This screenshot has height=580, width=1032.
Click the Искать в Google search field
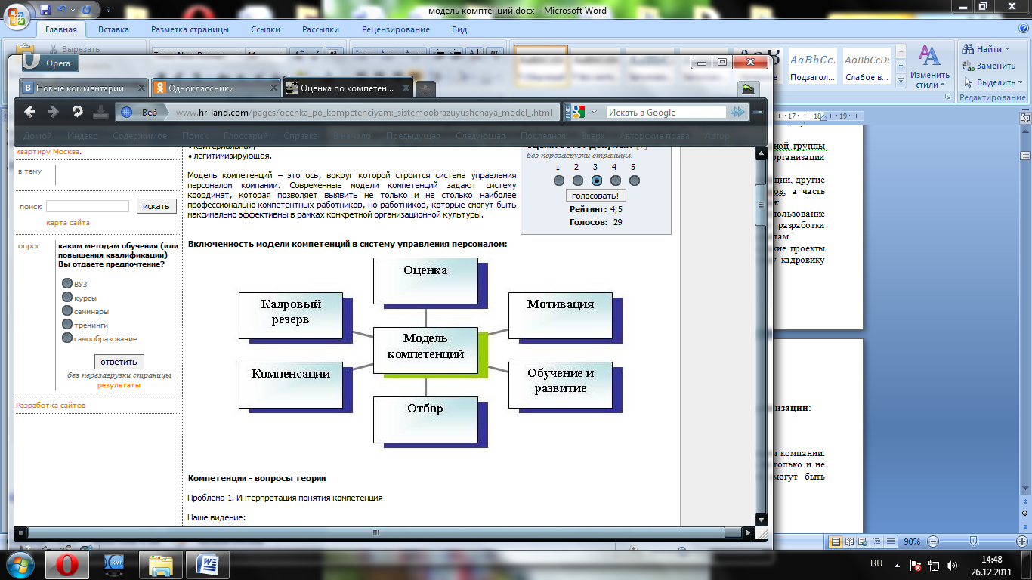click(666, 112)
